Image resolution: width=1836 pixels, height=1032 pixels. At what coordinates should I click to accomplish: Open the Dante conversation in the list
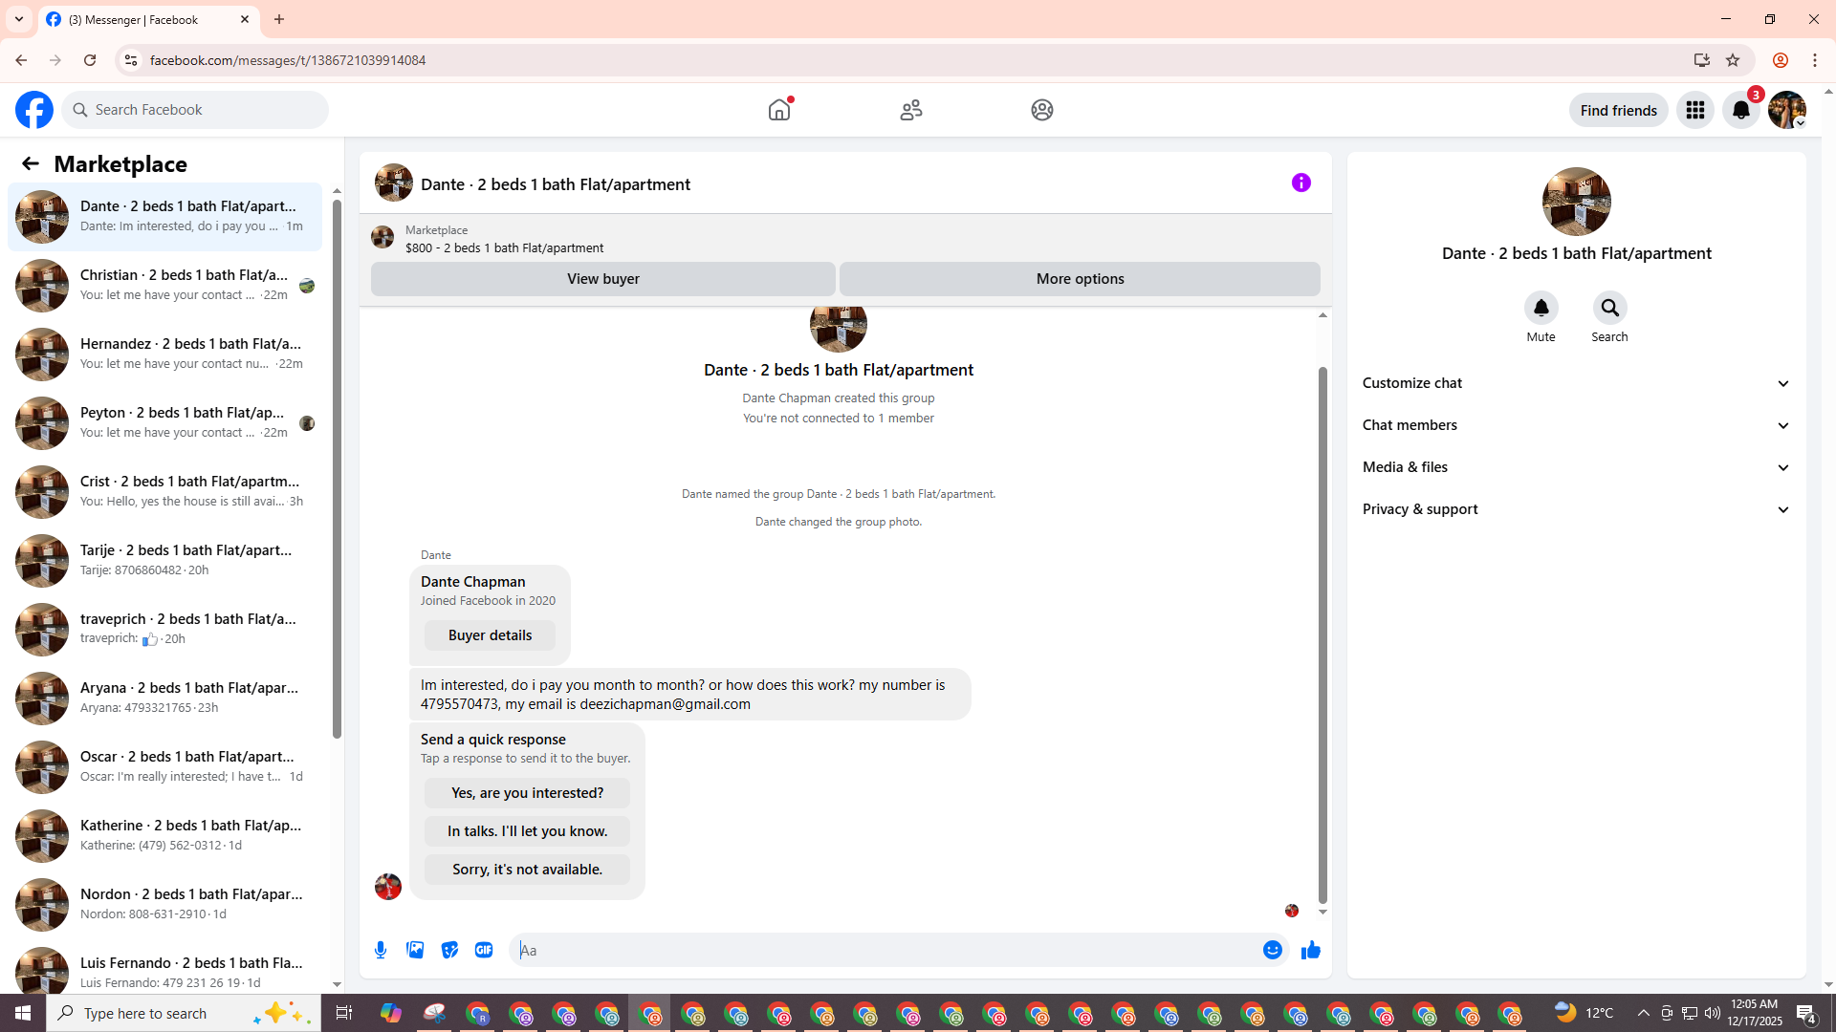(165, 217)
